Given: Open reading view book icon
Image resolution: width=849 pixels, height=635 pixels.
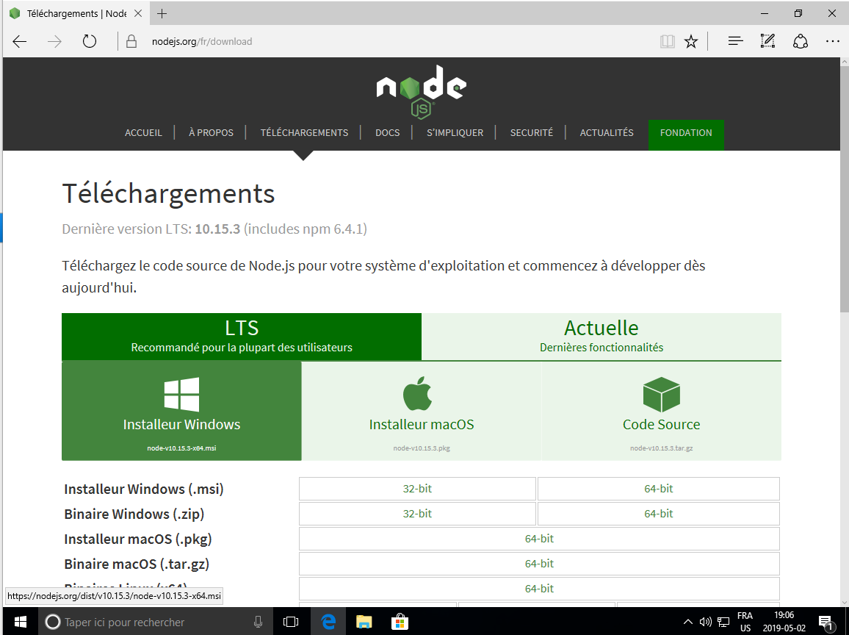Looking at the screenshot, I should point(667,42).
